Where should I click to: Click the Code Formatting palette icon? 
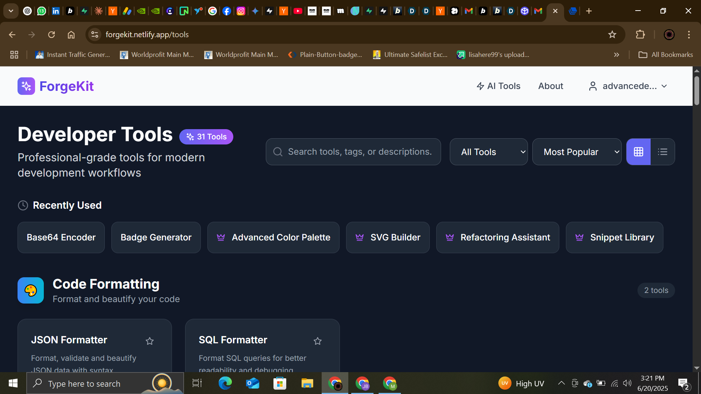pos(31,290)
